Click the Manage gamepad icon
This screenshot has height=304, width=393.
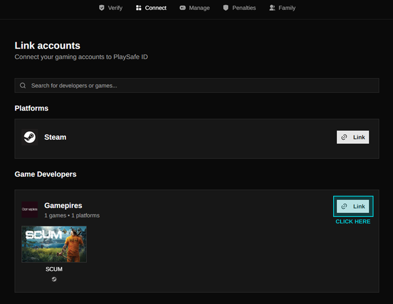click(183, 8)
